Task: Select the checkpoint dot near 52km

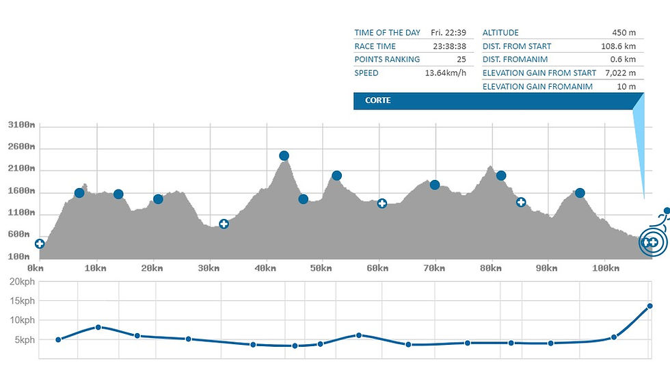Action: [x=336, y=175]
